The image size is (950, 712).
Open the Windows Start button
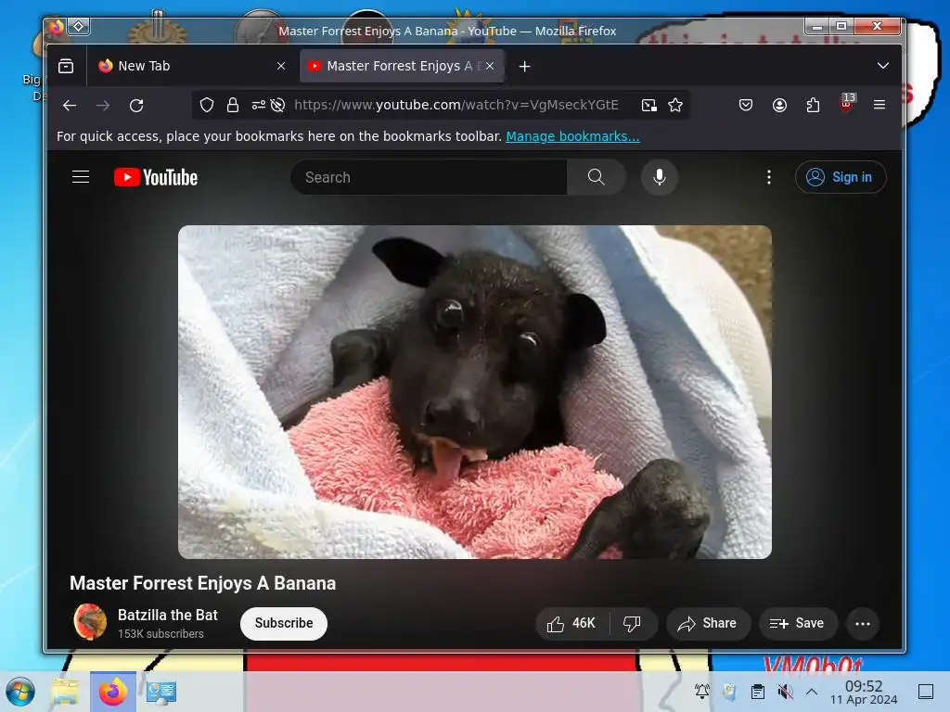[x=20, y=692]
